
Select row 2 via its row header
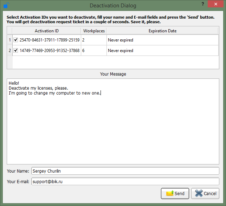pos(9,51)
